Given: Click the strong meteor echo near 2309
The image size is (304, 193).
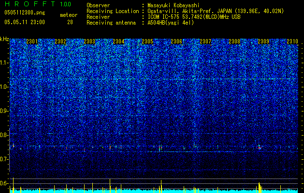Looking at the screenshot, I should click(260, 147).
